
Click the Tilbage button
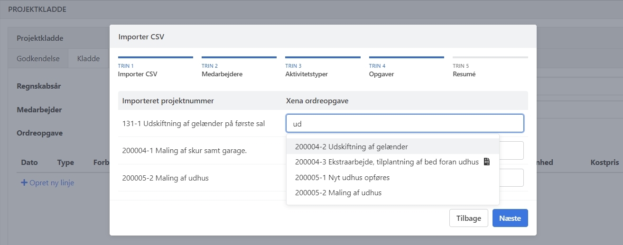(469, 218)
